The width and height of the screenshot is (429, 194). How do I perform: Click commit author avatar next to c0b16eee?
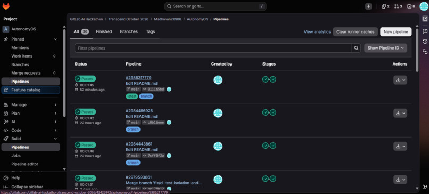pos(169,122)
